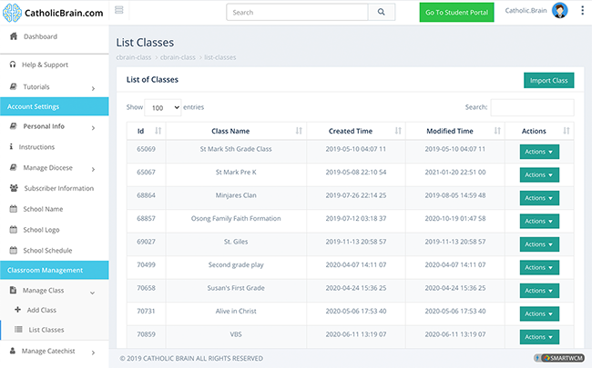Click the Manage Class document icon
Image resolution: width=592 pixels, height=368 pixels.
point(13,290)
